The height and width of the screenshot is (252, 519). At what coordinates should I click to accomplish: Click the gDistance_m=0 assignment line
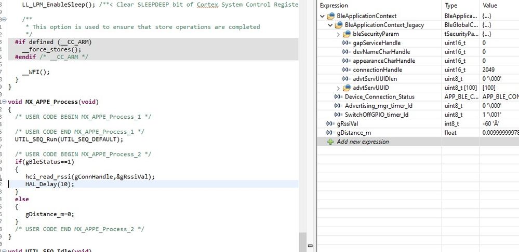[x=50, y=214]
